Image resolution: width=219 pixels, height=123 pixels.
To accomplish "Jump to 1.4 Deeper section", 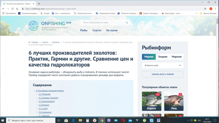I will coord(44,105).
